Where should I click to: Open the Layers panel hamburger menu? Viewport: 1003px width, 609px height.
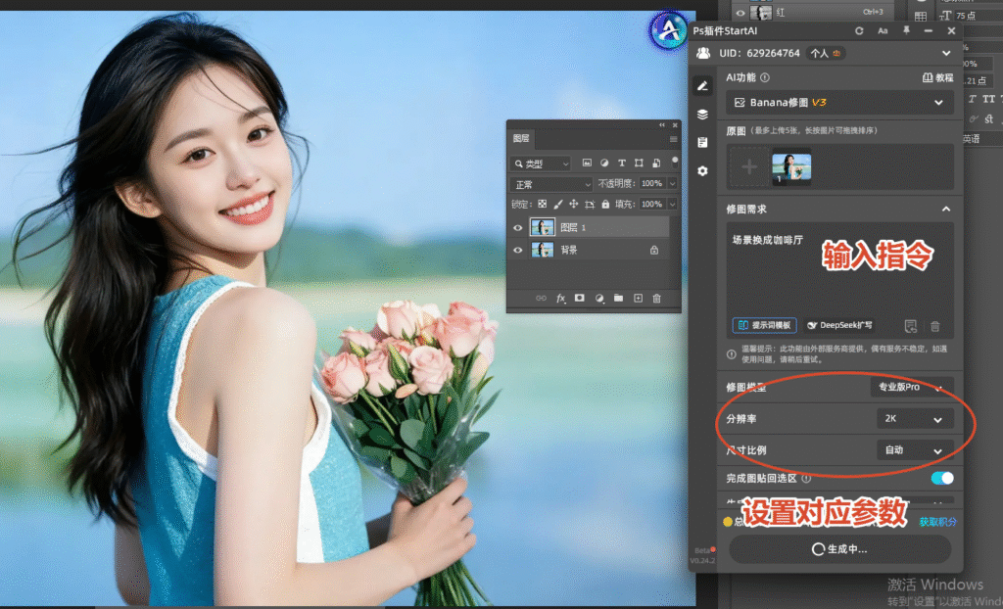(673, 139)
